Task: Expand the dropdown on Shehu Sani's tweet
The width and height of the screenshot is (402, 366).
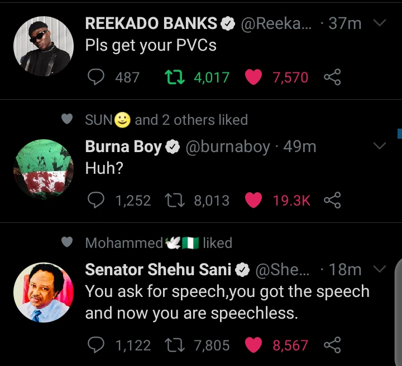Action: 379,270
